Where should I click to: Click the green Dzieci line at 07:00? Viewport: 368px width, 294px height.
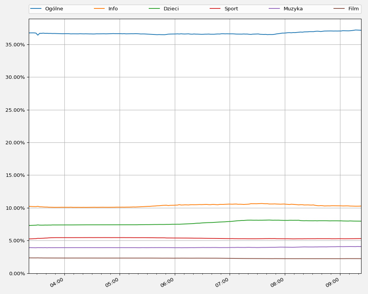click(x=230, y=221)
